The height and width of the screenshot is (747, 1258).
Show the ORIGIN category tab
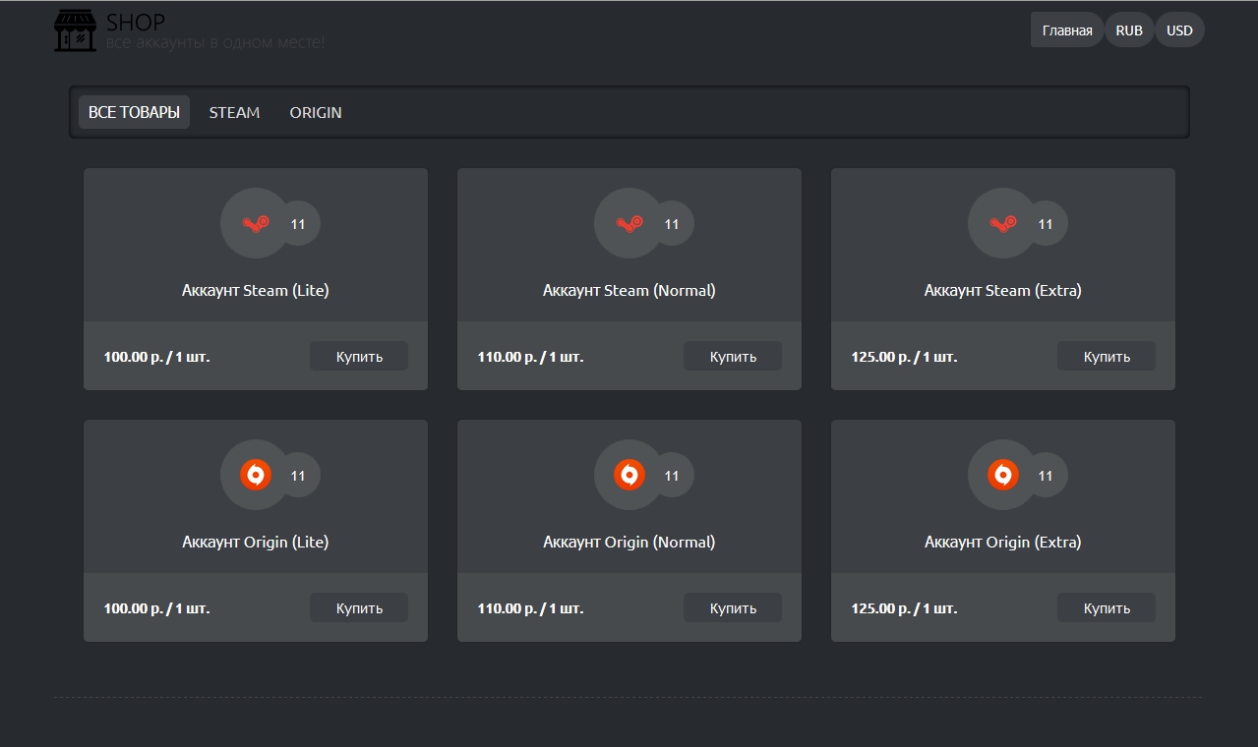316,112
